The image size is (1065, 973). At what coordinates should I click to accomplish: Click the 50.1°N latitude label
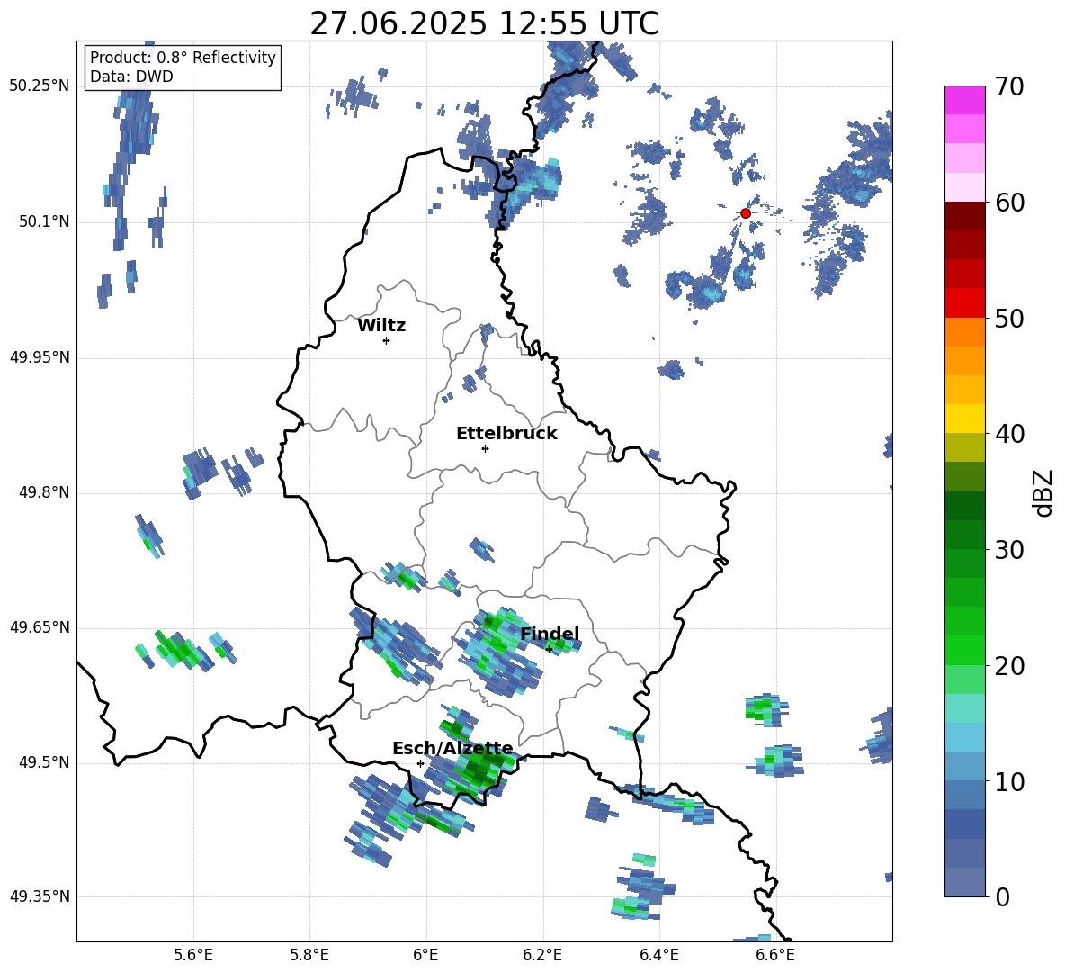pyautogui.click(x=43, y=222)
